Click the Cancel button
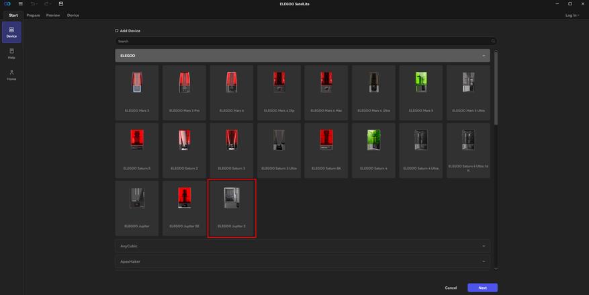The width and height of the screenshot is (589, 295). coord(451,288)
